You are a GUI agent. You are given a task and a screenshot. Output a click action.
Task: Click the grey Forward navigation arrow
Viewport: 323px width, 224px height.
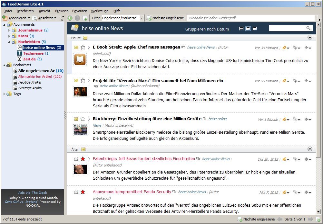point(77,18)
